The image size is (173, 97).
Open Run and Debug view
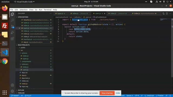(12, 32)
